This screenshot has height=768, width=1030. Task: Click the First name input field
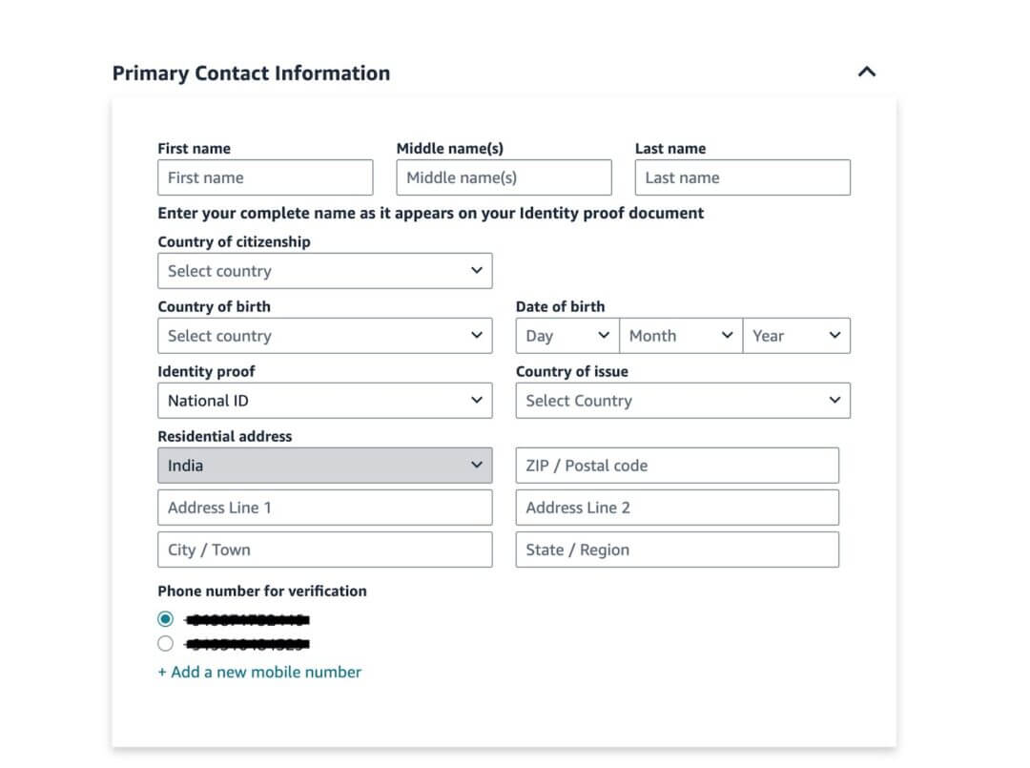point(265,177)
